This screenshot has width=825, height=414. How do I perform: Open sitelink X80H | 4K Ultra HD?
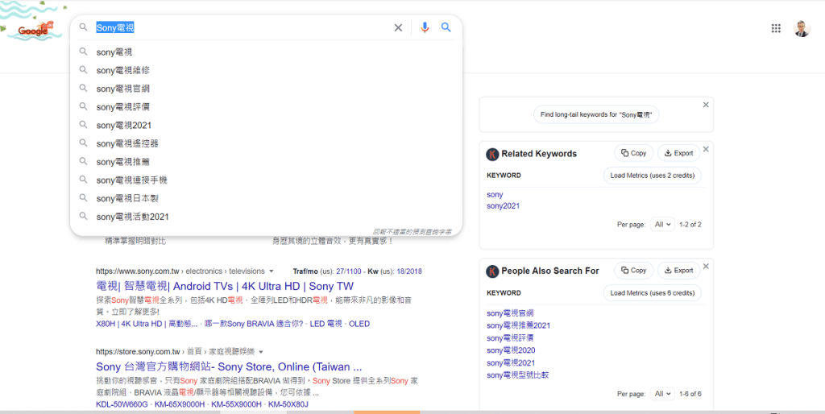pos(147,324)
